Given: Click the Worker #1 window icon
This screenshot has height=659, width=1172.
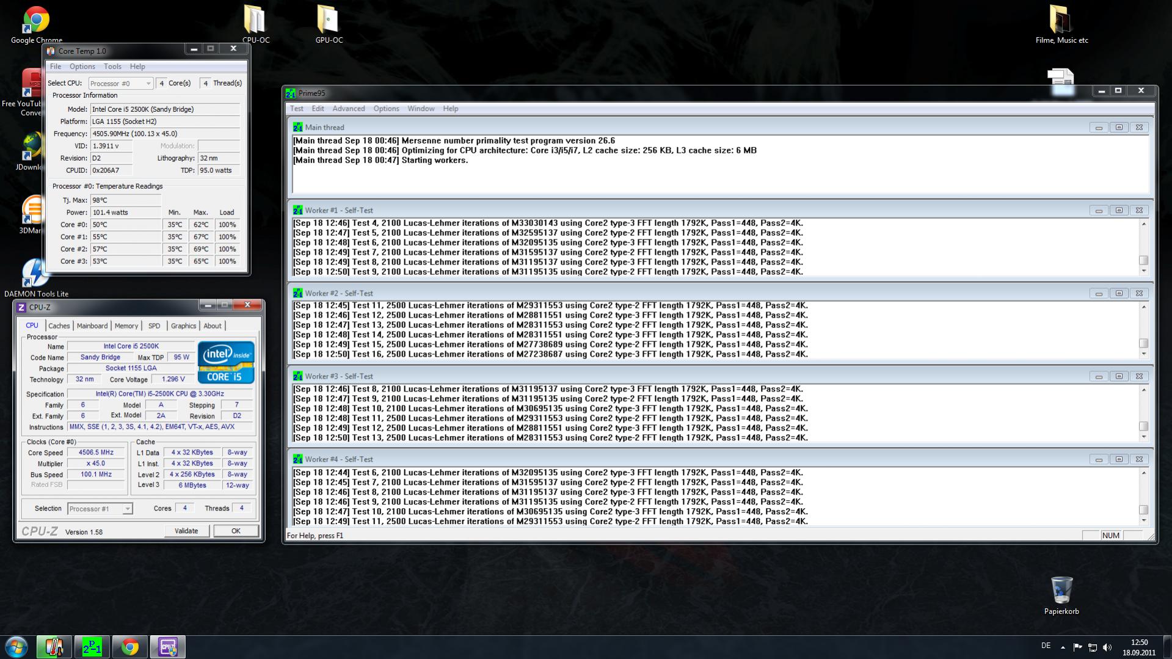Looking at the screenshot, I should coord(297,211).
